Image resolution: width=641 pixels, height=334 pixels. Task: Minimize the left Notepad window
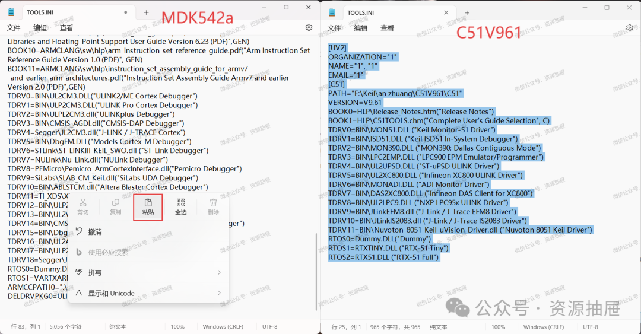coord(265,7)
